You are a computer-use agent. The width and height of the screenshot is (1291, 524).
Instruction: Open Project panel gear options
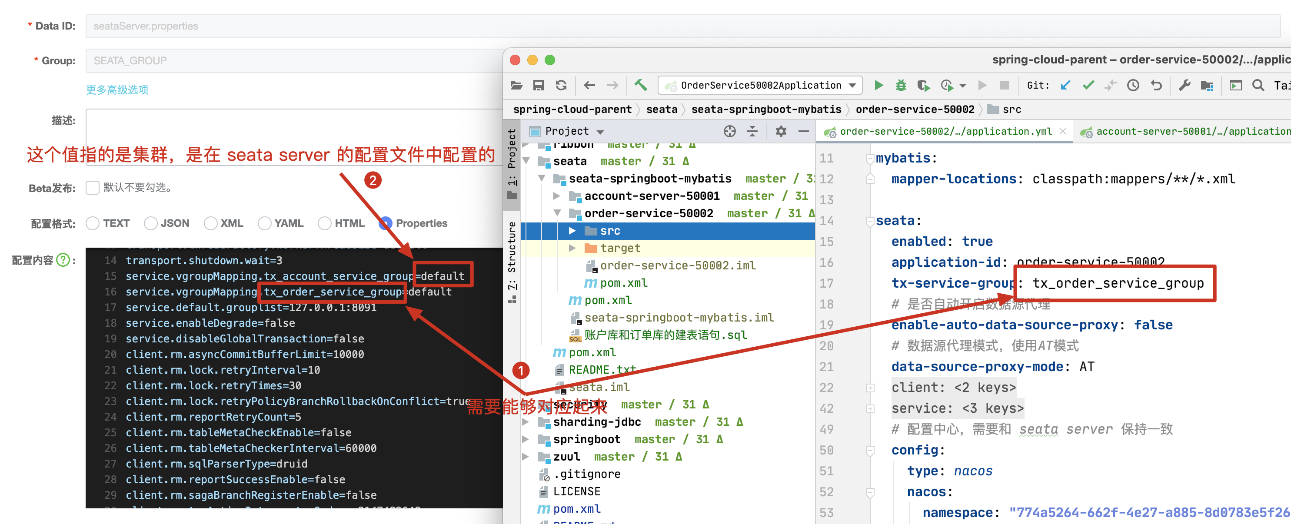coord(781,131)
